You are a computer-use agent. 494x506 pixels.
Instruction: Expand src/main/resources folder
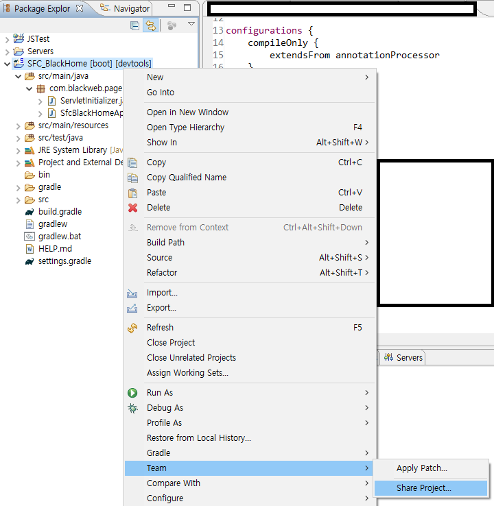pyautogui.click(x=19, y=126)
